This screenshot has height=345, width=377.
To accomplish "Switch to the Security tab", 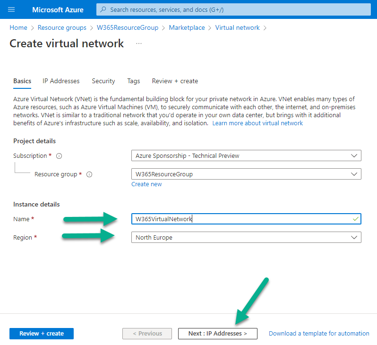I will click(x=103, y=81).
